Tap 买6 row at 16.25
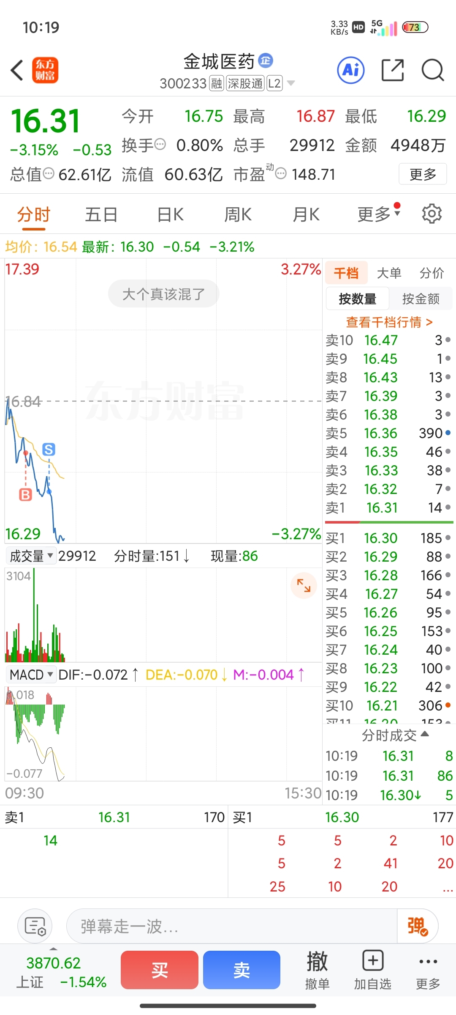 click(x=388, y=631)
